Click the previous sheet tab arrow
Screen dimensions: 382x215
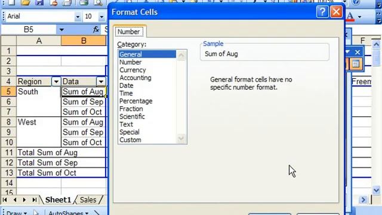coord(15,200)
